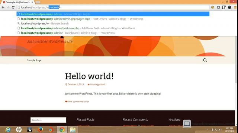Open the HP taskbar icon
Viewport: 238px width, 133px height.
[19, 130]
